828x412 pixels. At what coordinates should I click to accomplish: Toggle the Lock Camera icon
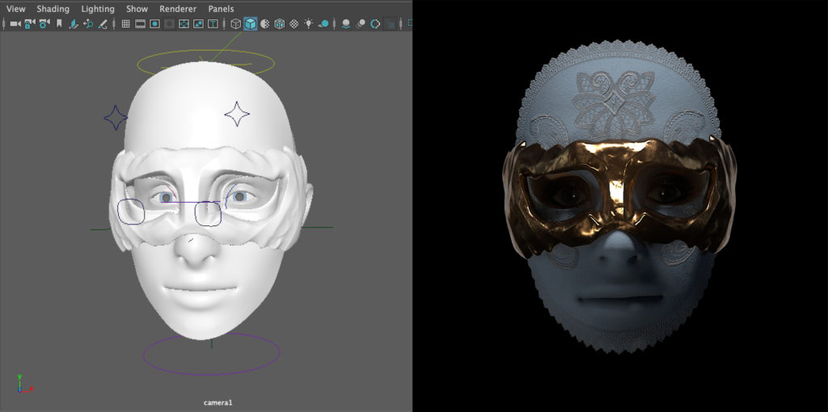[x=30, y=23]
